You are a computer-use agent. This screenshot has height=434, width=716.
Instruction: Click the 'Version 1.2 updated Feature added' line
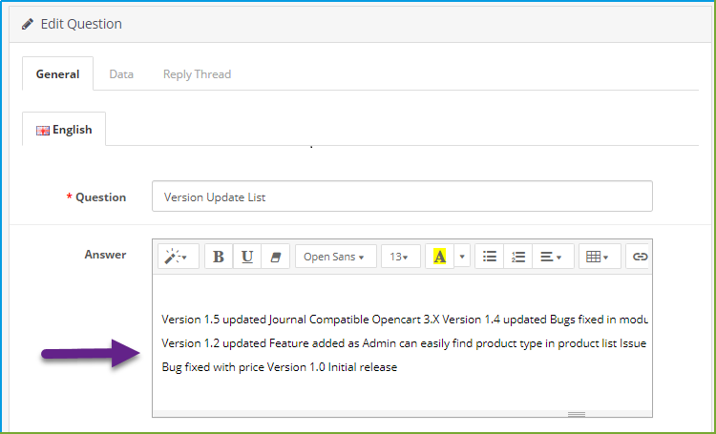404,343
